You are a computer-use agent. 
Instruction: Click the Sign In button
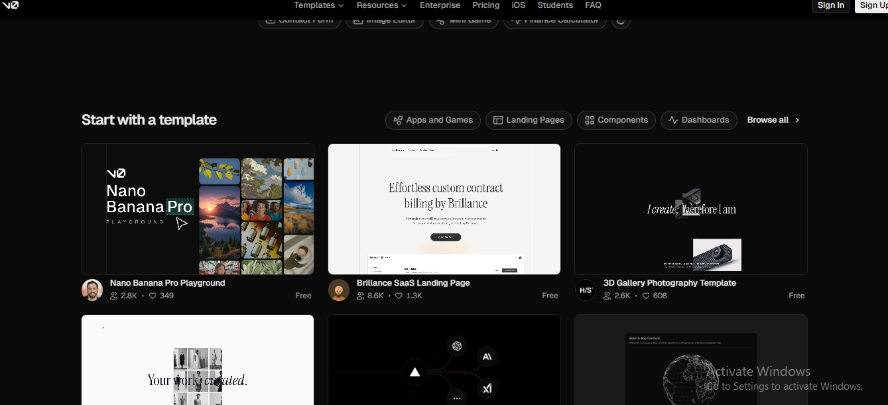tap(830, 5)
